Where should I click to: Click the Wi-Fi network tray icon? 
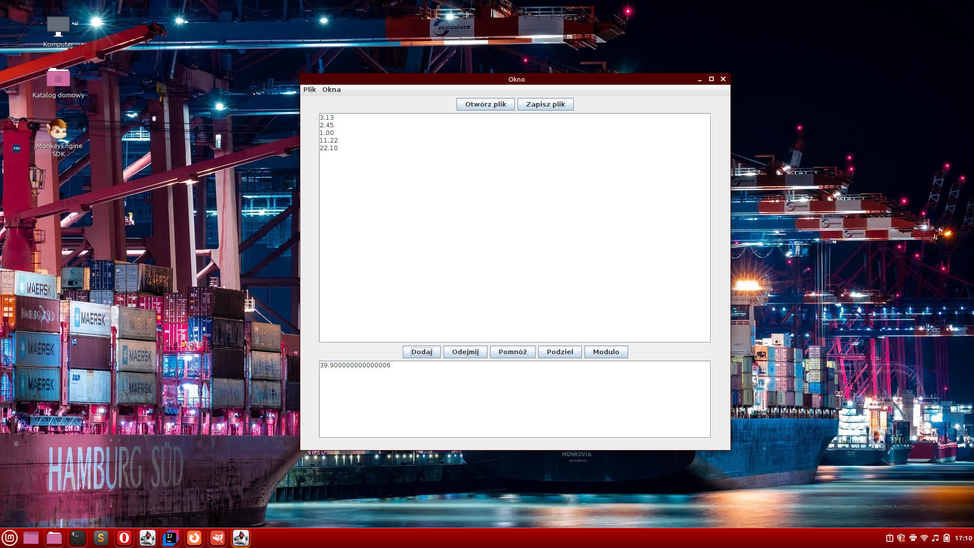pyautogui.click(x=924, y=538)
